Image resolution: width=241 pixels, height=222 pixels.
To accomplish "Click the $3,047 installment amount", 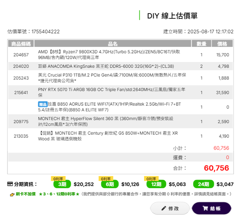I will 225,184.
